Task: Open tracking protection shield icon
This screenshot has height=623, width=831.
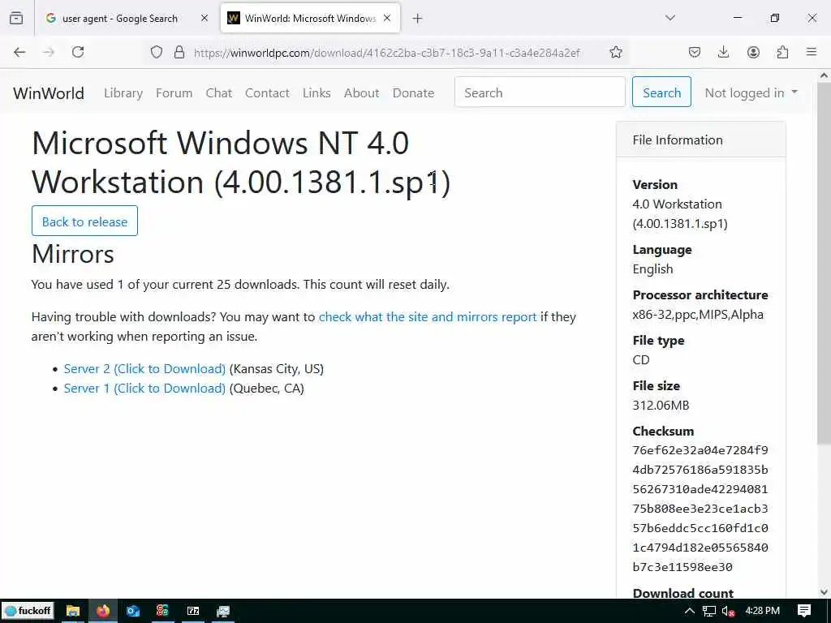Action: (x=157, y=52)
